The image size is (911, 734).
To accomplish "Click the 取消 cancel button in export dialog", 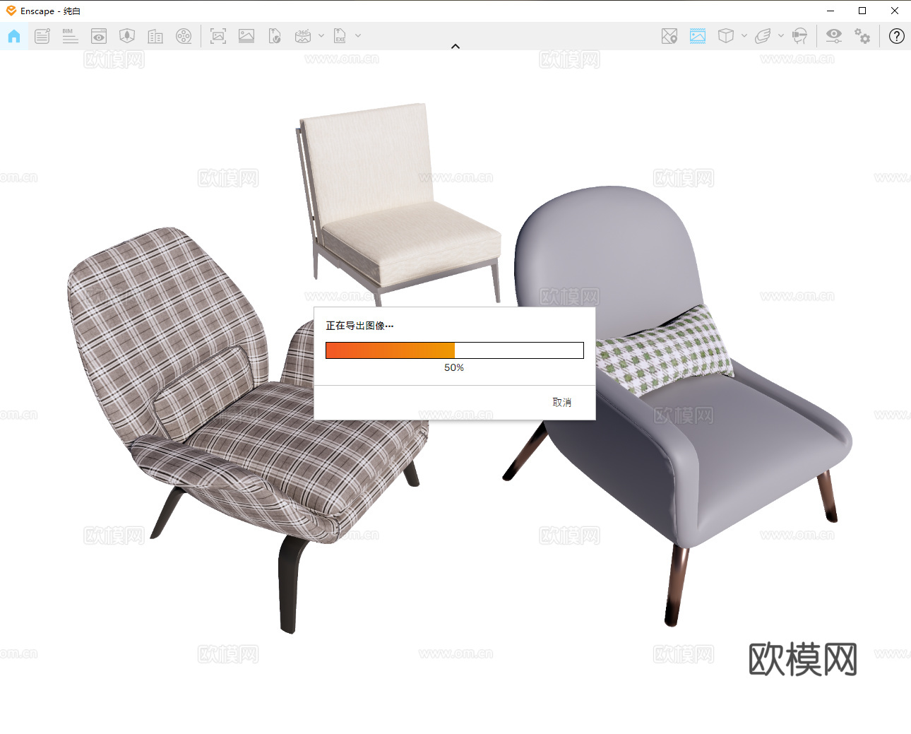I will [x=562, y=402].
